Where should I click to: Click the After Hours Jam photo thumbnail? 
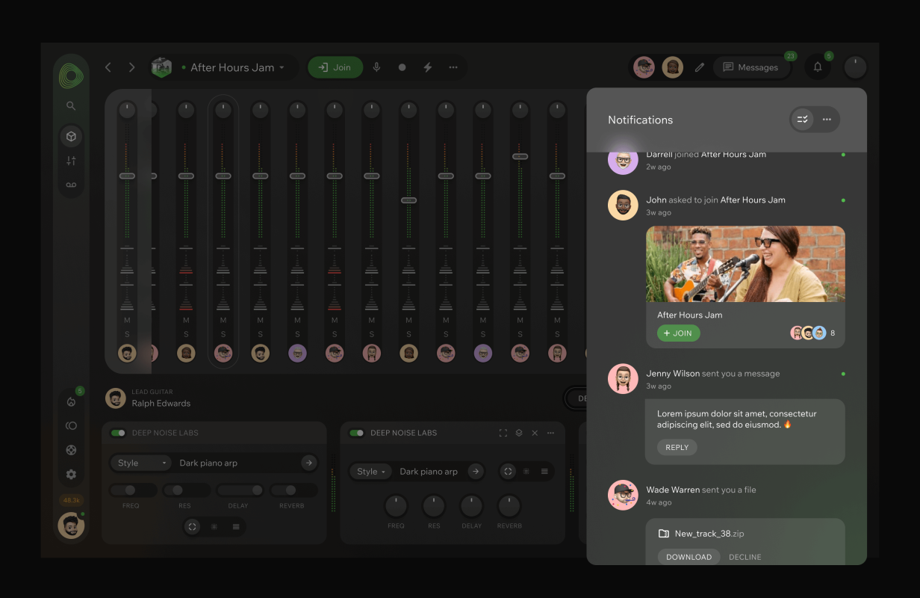[x=745, y=264]
